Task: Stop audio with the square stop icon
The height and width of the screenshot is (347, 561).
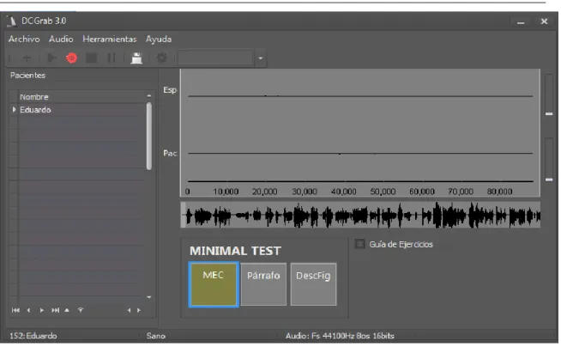Action: click(91, 58)
